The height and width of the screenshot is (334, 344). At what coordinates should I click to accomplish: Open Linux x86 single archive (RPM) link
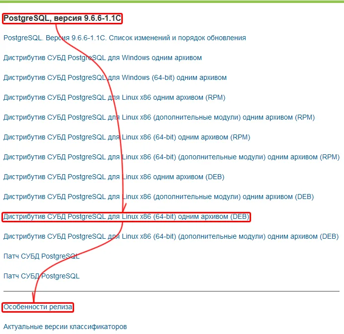(114, 97)
